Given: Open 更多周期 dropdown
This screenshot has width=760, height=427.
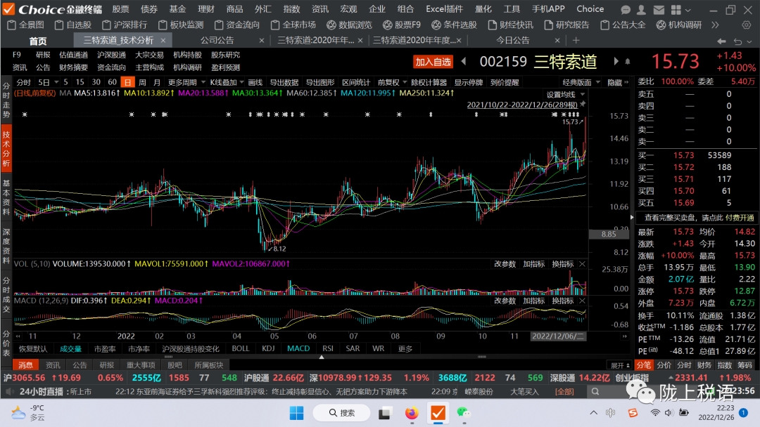Looking at the screenshot, I should pos(186,83).
